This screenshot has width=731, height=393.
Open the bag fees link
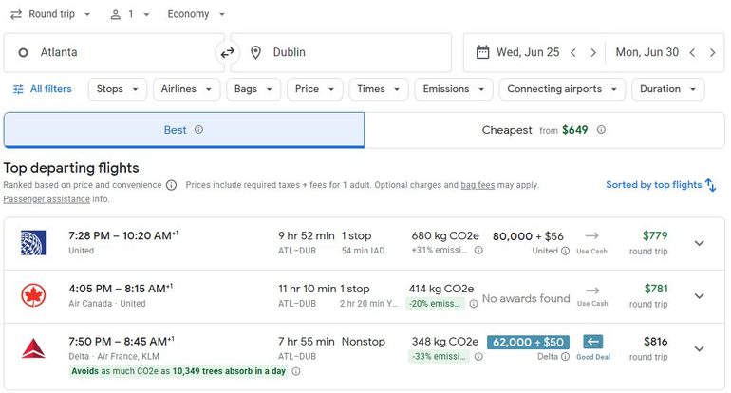tap(478, 185)
